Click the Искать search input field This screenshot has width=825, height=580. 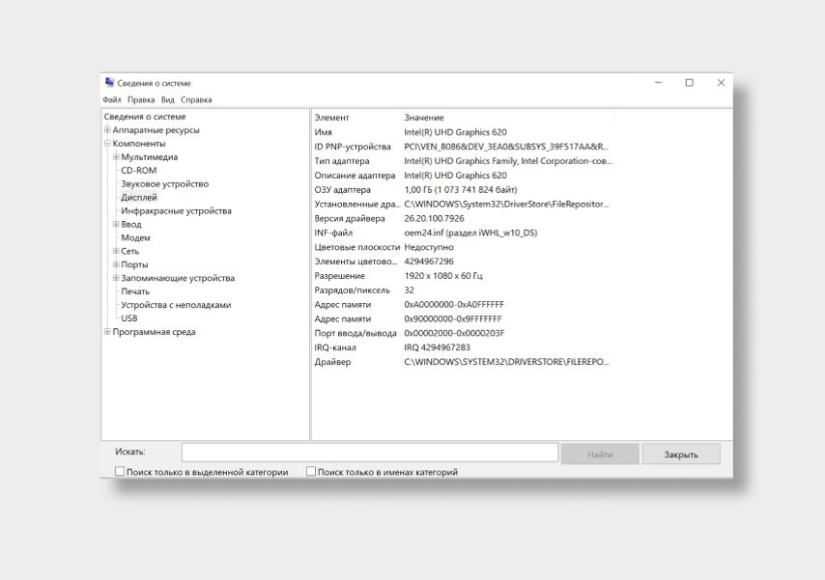[370, 453]
